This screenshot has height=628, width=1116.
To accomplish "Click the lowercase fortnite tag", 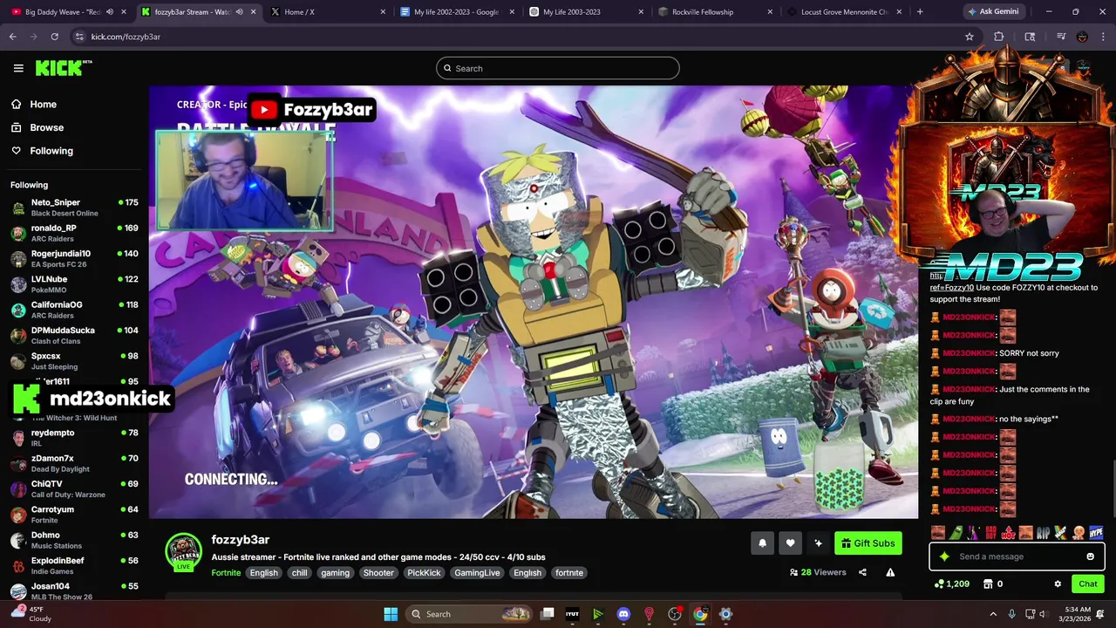I will [569, 573].
